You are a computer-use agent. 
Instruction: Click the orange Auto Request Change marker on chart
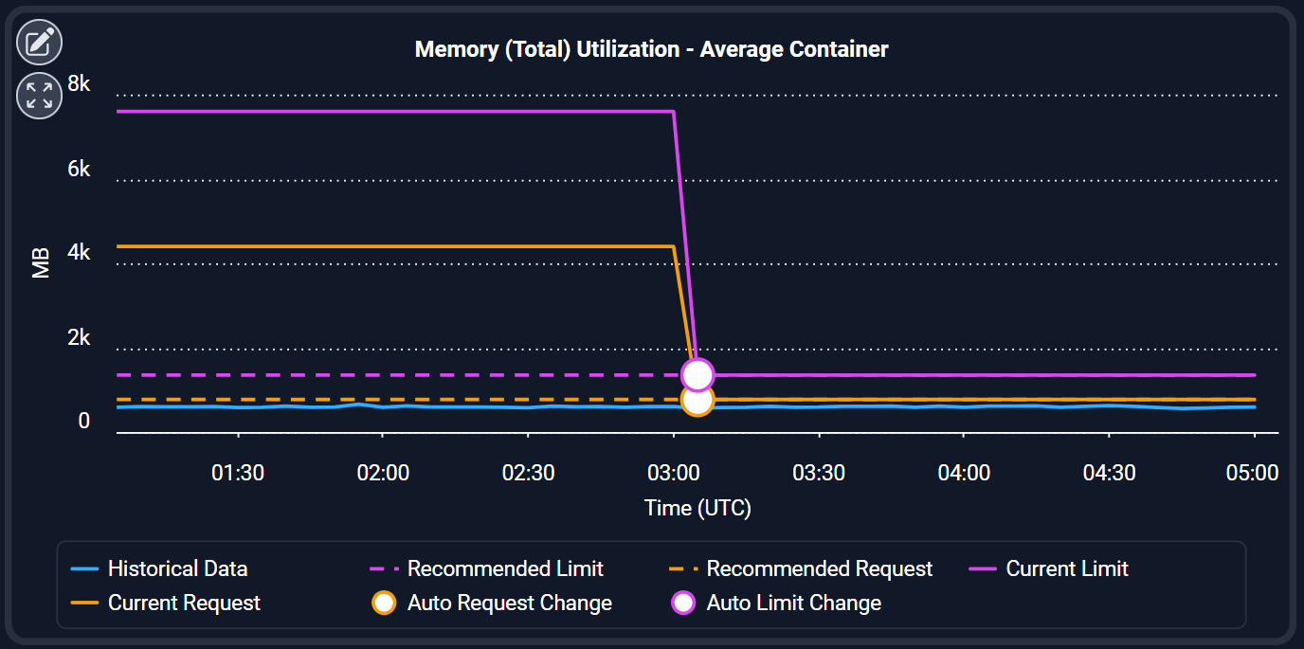coord(697,402)
